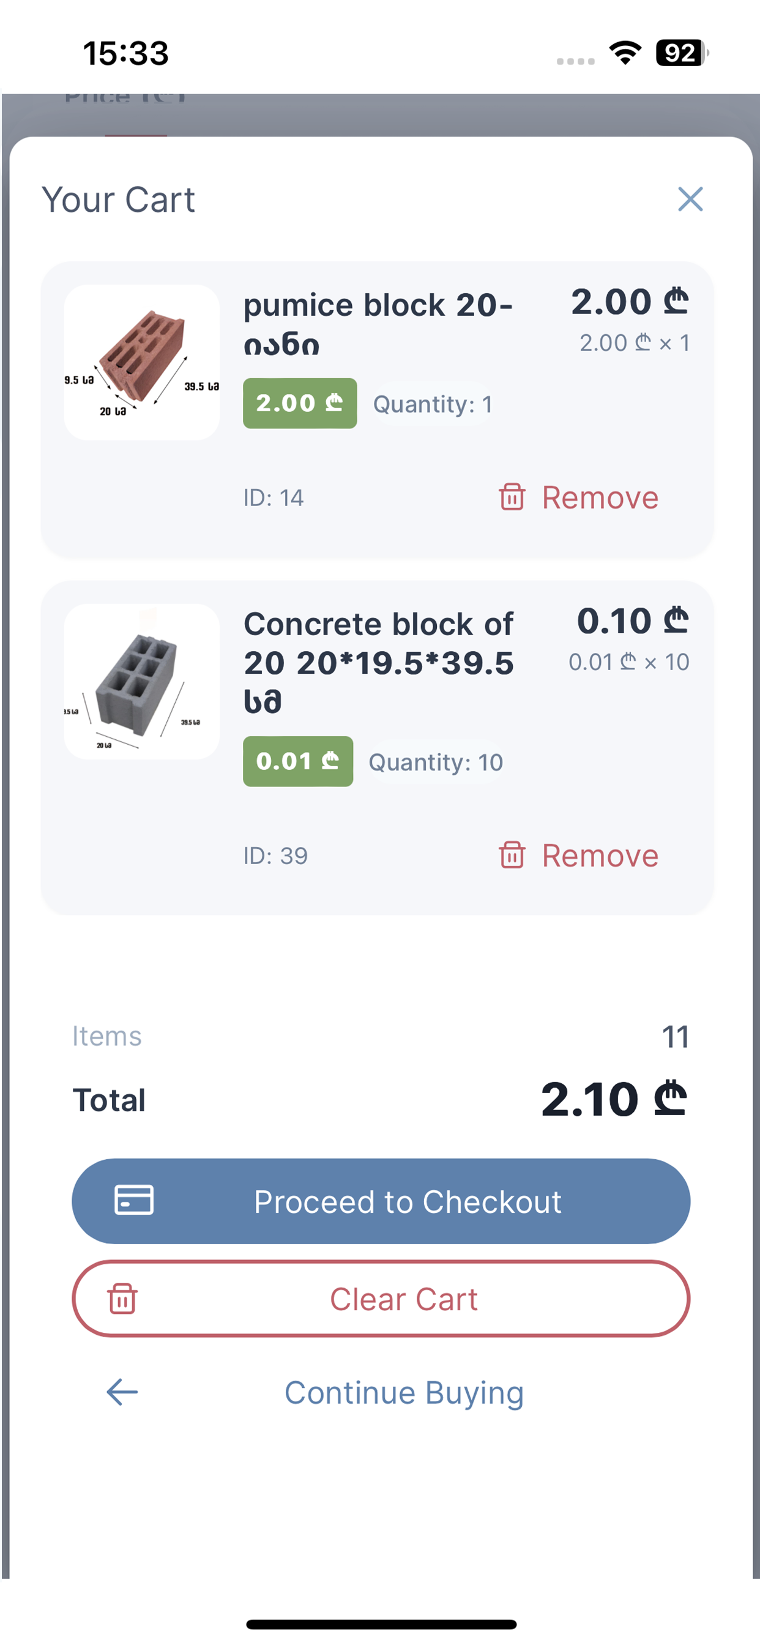This screenshot has height=1645, width=760.
Task: Tap Quantity: 1 label of pumice block
Action: 433,405
